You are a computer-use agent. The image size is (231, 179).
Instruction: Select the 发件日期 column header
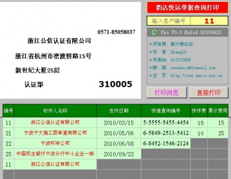(x=119, y=111)
